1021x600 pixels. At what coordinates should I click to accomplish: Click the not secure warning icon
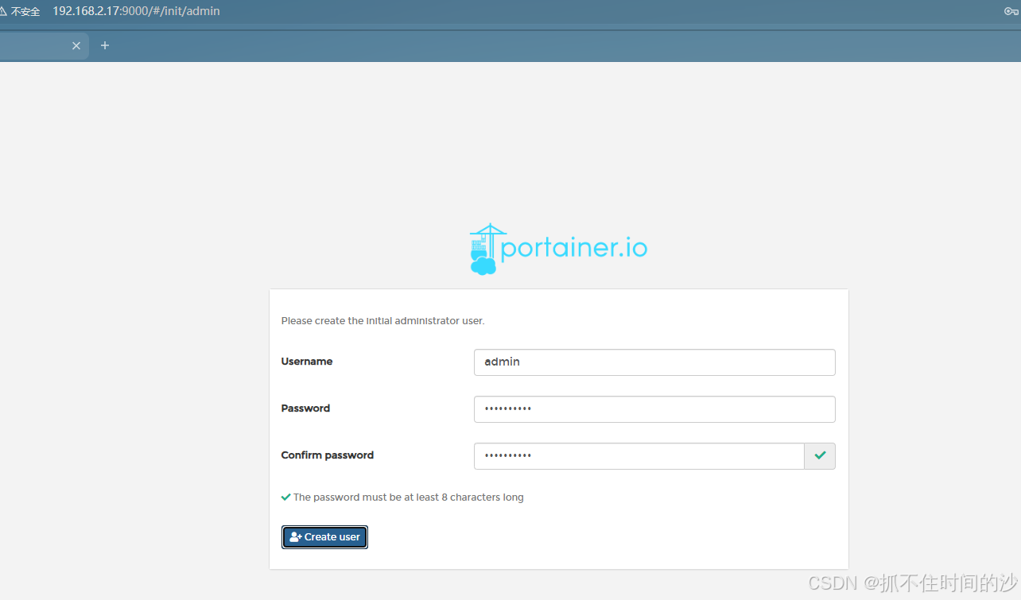tap(3, 11)
